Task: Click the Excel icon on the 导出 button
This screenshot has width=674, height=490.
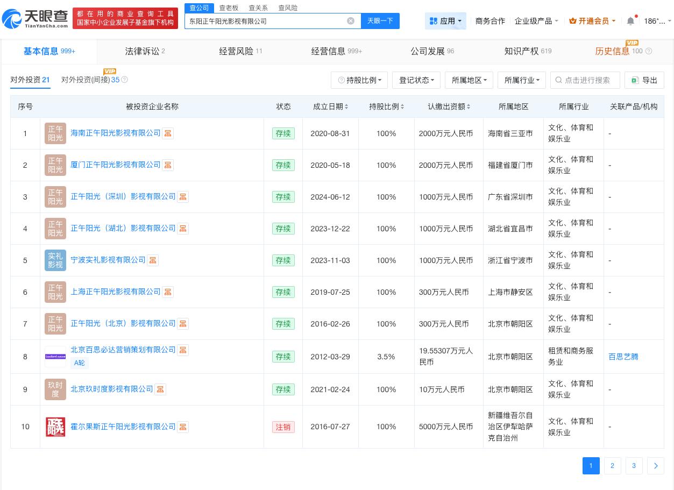Action: [x=635, y=80]
